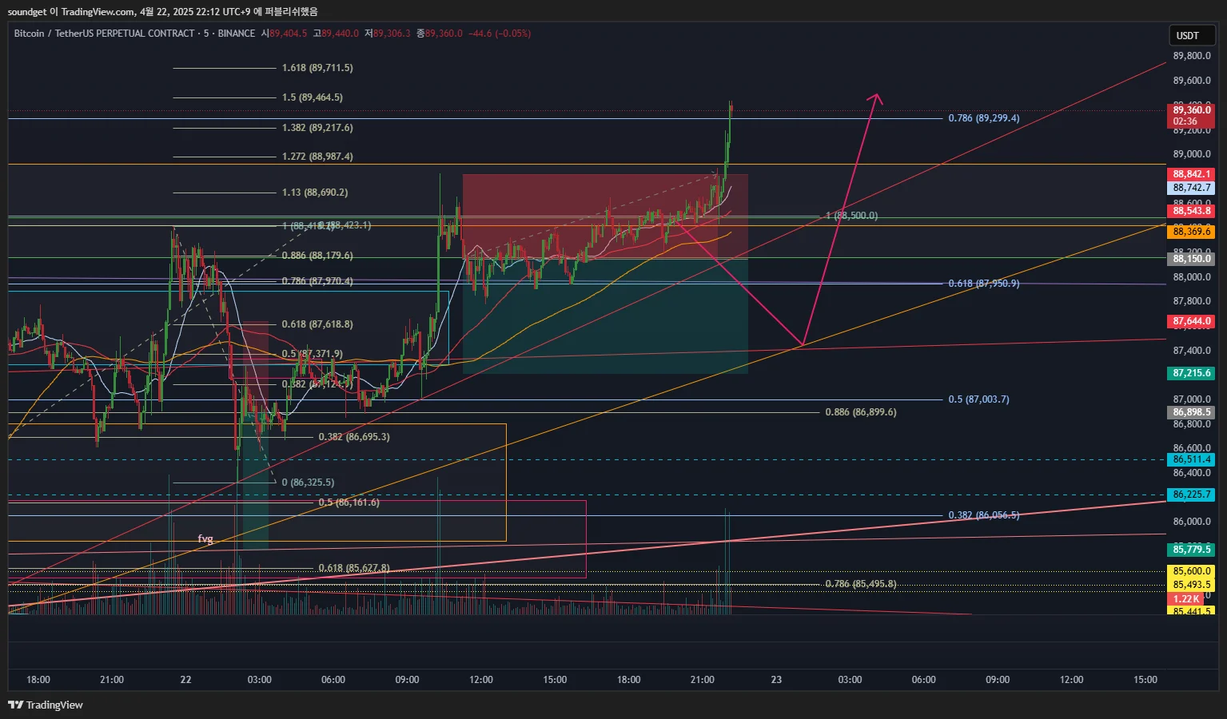Click the green 87,215.6 price tag
Screen dimensions: 1227x719
pyautogui.click(x=1192, y=373)
